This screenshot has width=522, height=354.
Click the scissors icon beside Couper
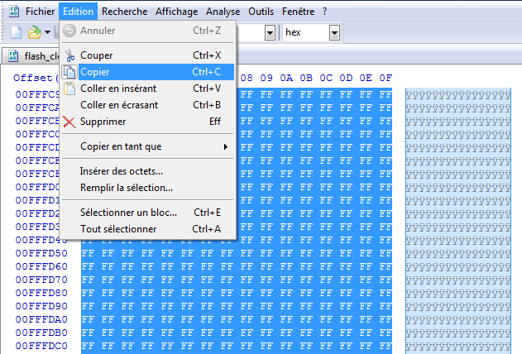click(70, 55)
